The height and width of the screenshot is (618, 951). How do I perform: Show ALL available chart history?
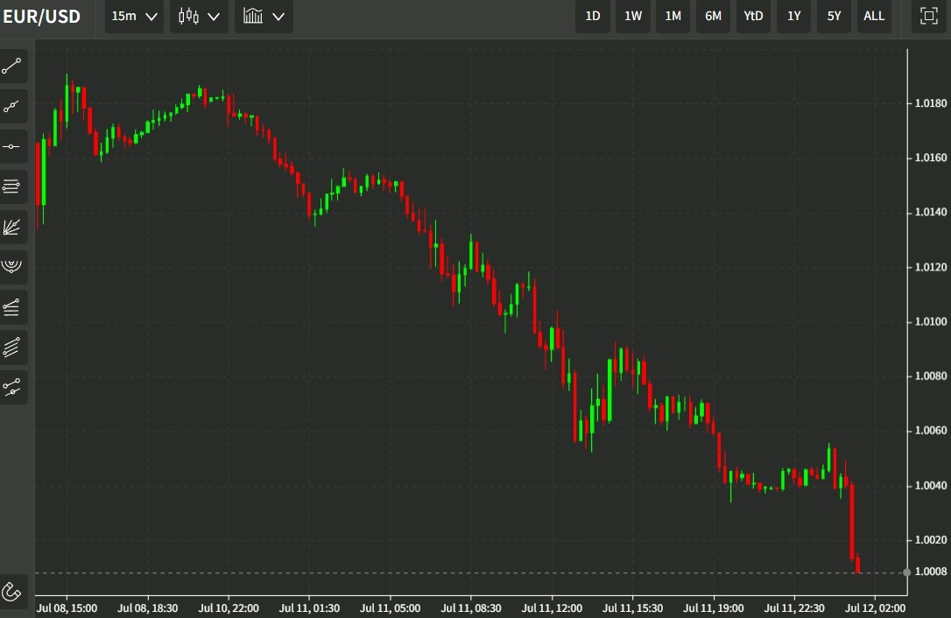(874, 16)
